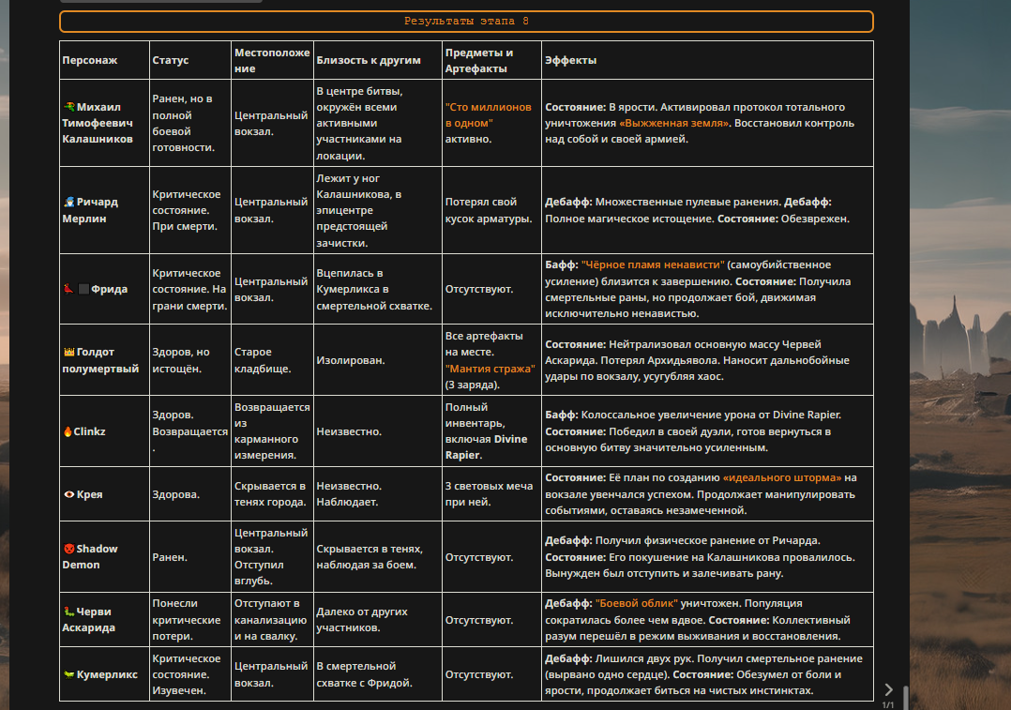Select the name Голдот полумертвый
The image size is (1011, 710).
100,360
